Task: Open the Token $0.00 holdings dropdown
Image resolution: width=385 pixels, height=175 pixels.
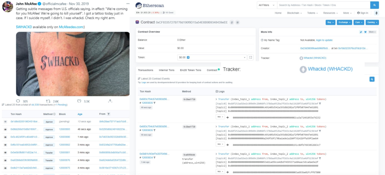Action: (x=212, y=57)
